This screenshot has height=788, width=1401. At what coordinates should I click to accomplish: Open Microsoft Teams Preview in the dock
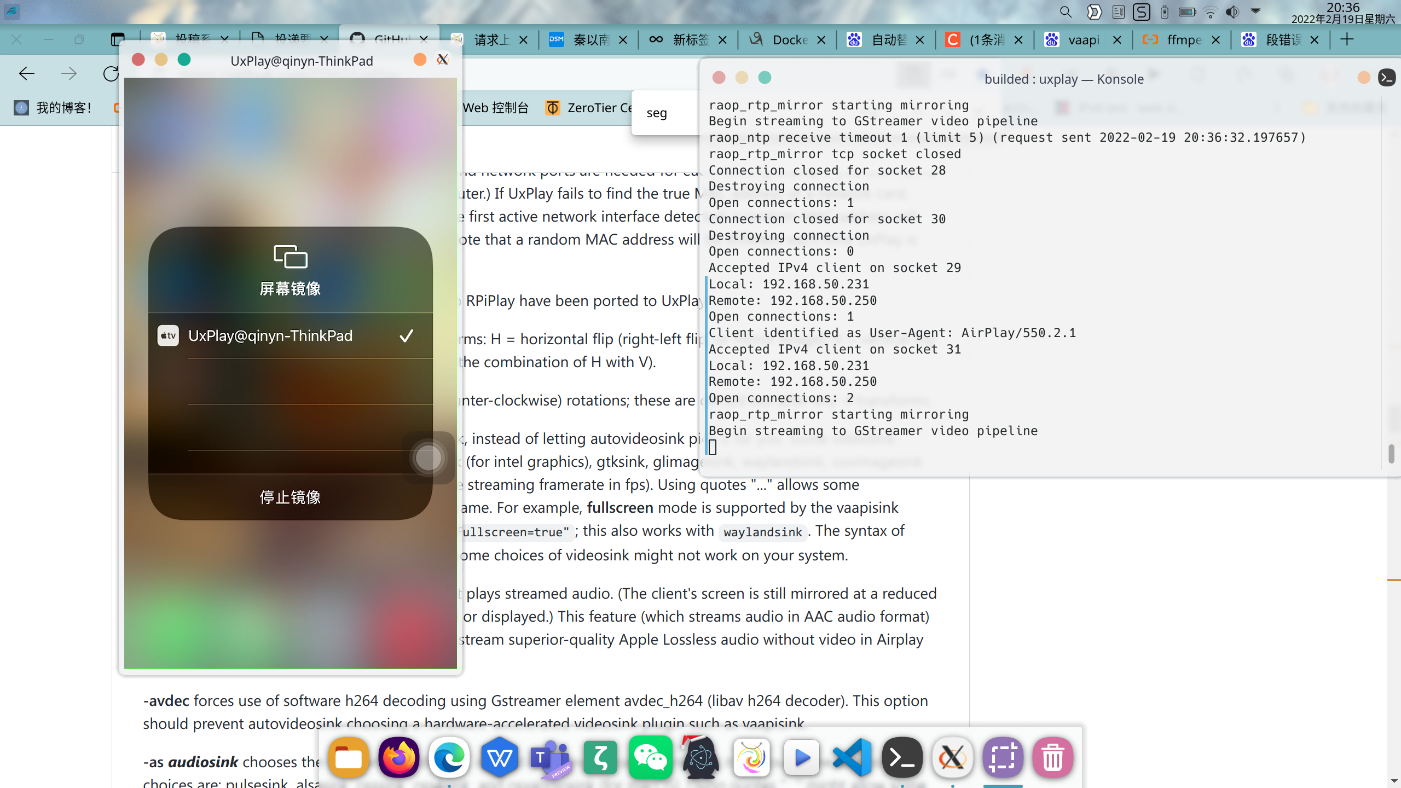point(549,758)
